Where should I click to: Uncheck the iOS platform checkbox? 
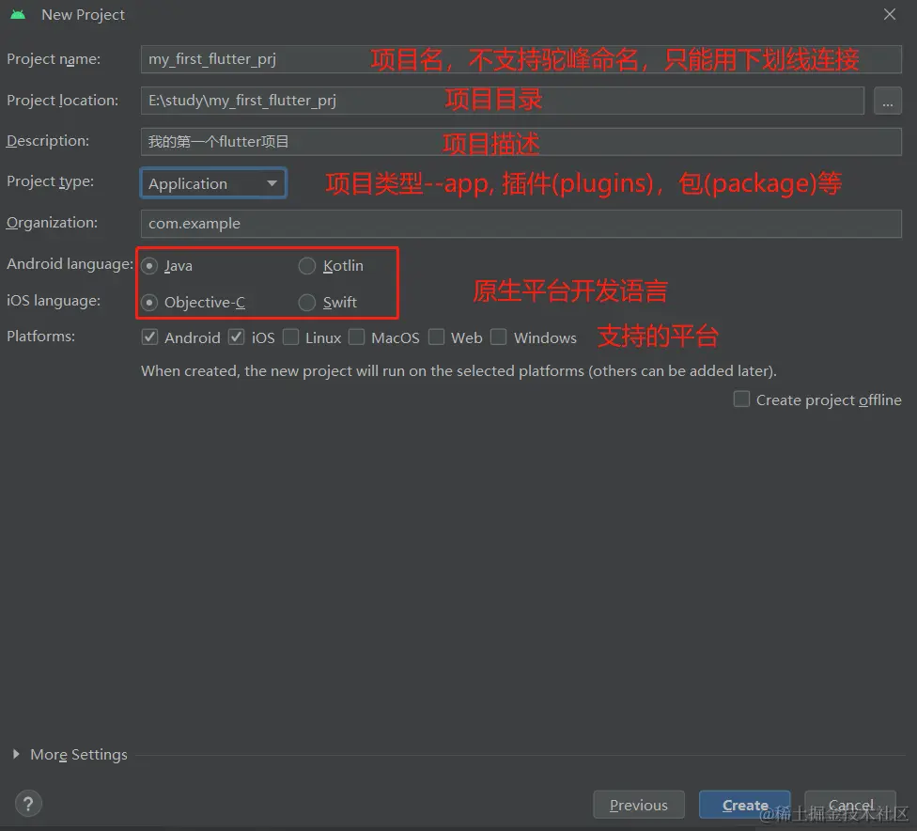click(236, 337)
